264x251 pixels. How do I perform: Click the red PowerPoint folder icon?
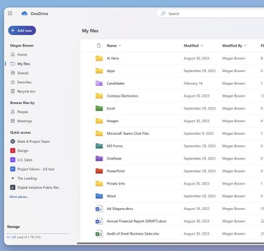(x=99, y=171)
